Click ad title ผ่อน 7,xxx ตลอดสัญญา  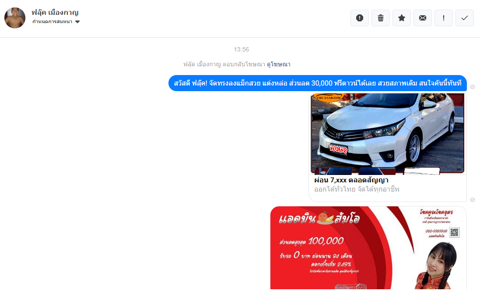351,180
